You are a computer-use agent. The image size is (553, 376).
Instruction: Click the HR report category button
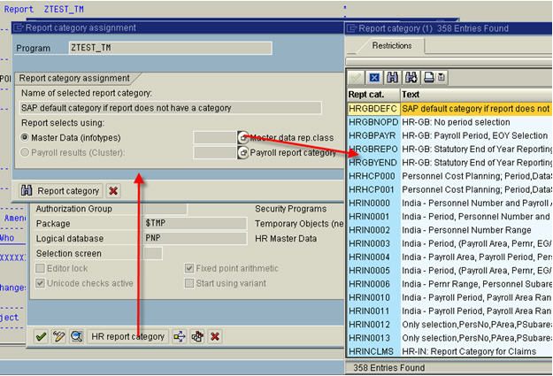tap(127, 336)
